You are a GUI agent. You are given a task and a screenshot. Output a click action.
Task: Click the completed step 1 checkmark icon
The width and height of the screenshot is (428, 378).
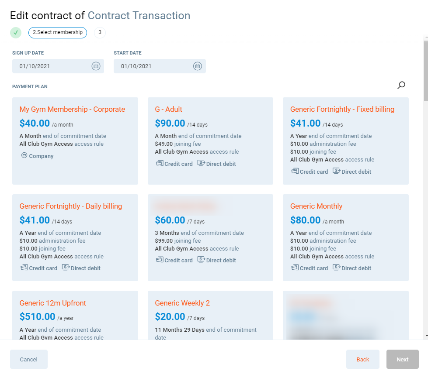16,33
